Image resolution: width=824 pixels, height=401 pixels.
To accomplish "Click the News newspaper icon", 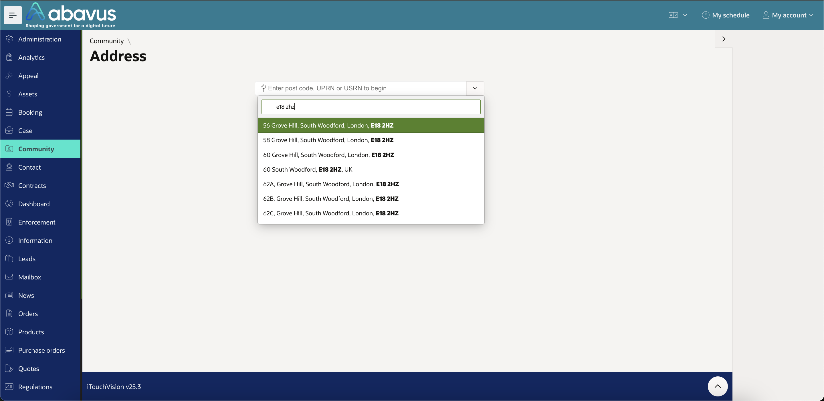I will pos(9,295).
